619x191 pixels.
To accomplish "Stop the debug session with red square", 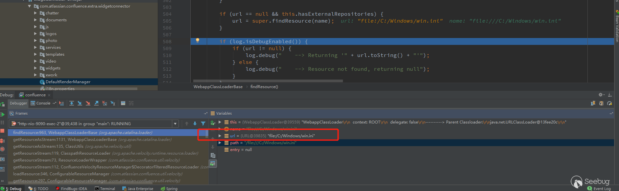I will click(2, 131).
